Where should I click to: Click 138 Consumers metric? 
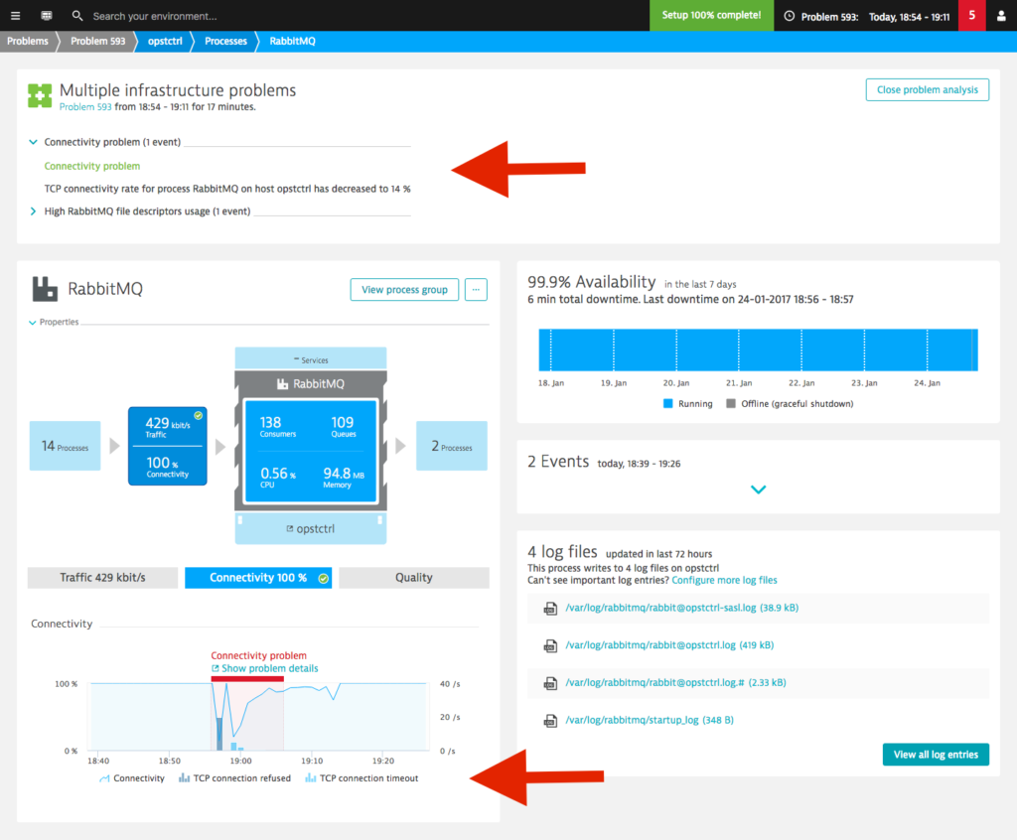click(278, 426)
